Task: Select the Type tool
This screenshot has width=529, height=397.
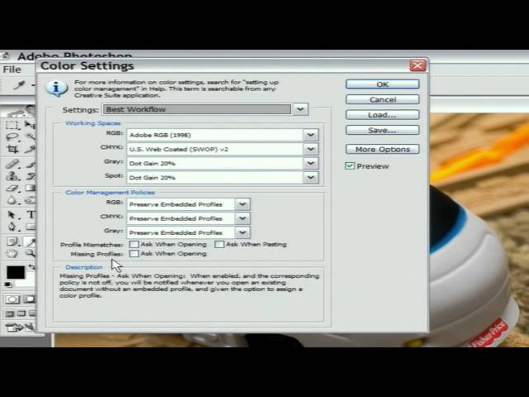Action: click(x=31, y=215)
